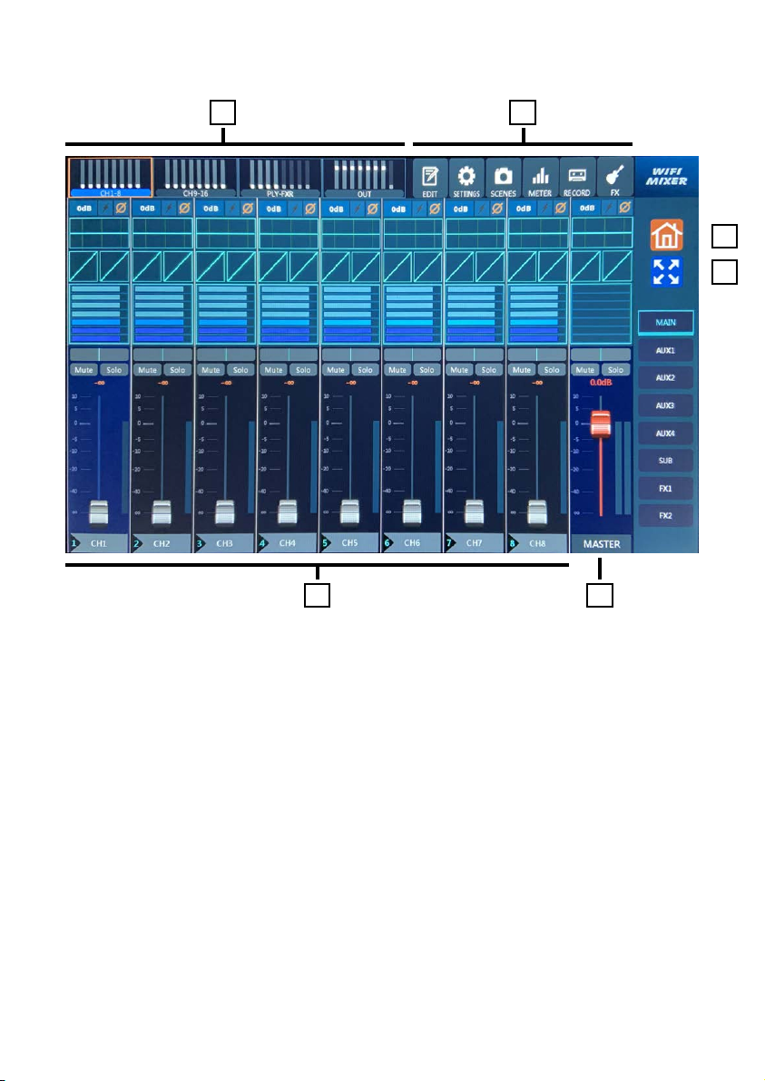
Task: Click the CH2 pan slider
Action: [162, 355]
